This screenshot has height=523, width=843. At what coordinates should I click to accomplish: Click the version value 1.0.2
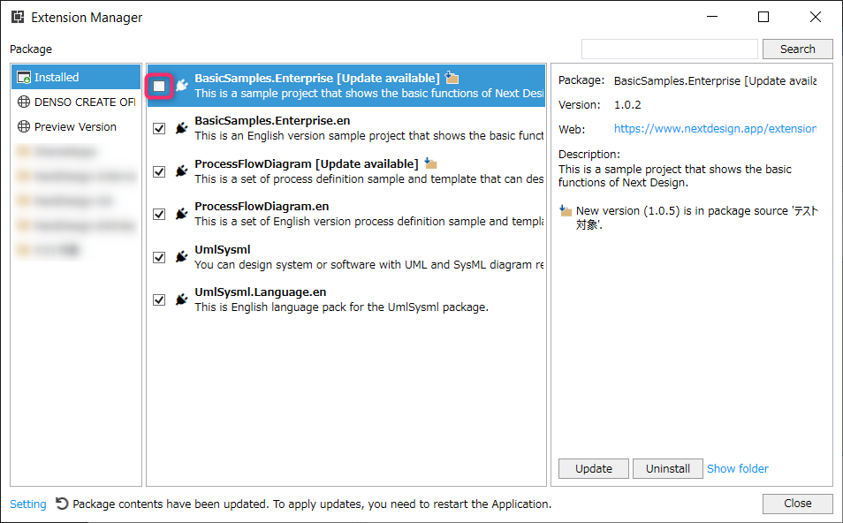pos(627,105)
